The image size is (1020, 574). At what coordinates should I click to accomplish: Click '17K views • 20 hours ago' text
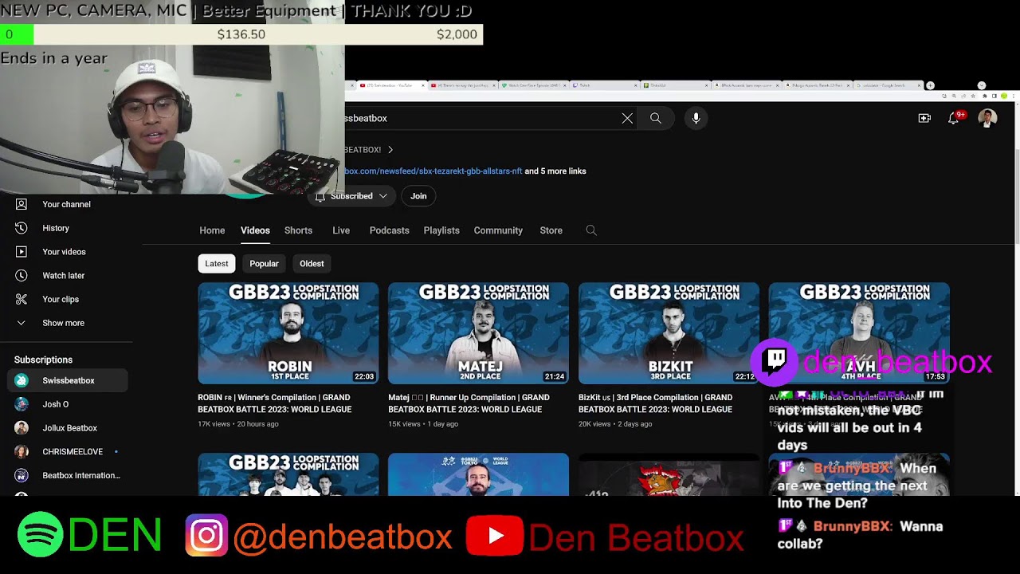click(238, 424)
